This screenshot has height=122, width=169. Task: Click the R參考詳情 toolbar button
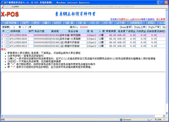click(10, 23)
